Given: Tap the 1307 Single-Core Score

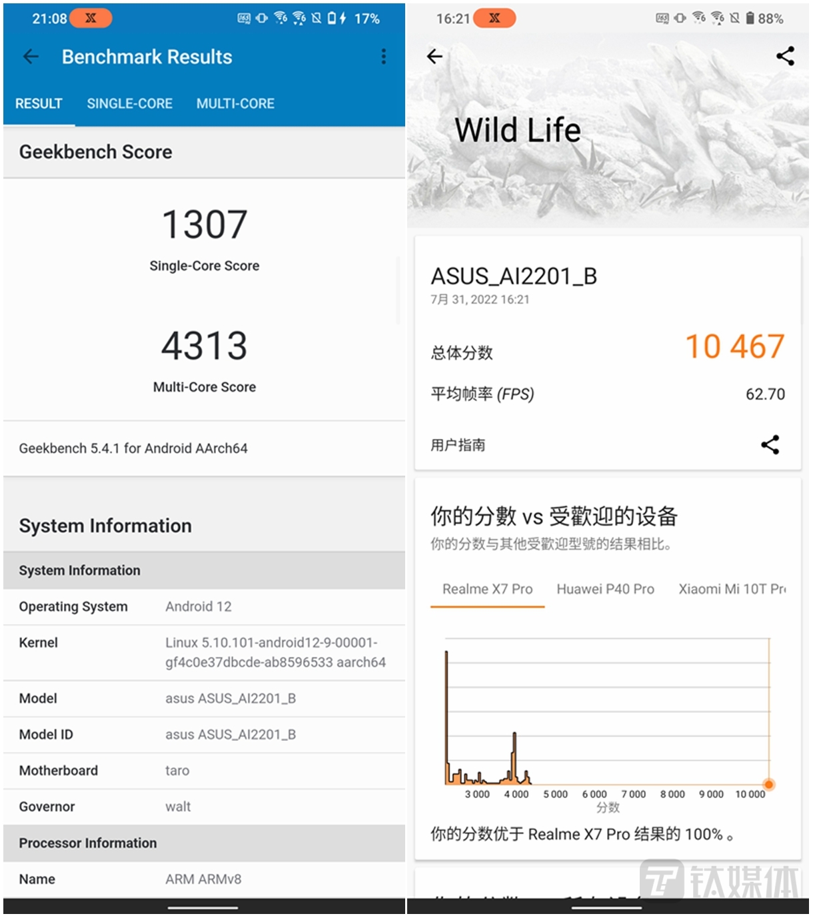Looking at the screenshot, I should pyautogui.click(x=204, y=225).
